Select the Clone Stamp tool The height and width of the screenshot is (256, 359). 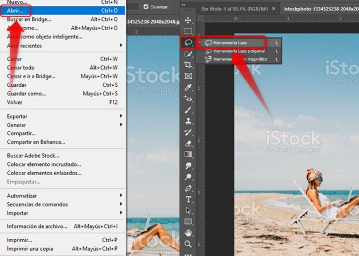coord(188,121)
